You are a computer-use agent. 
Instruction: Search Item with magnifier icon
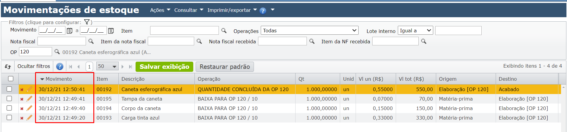click(x=224, y=31)
